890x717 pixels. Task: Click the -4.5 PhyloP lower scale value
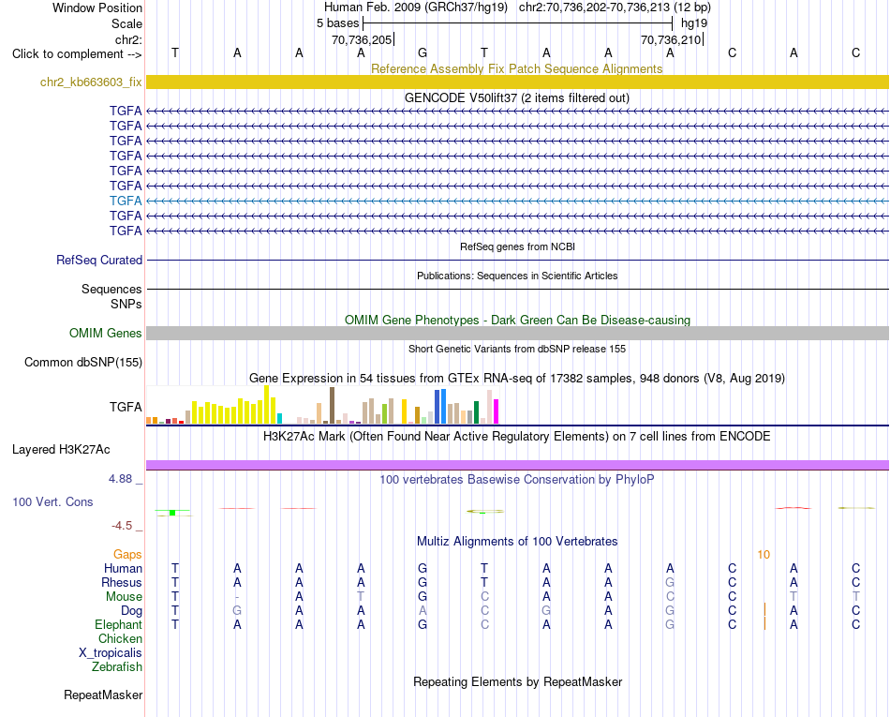pos(122,526)
